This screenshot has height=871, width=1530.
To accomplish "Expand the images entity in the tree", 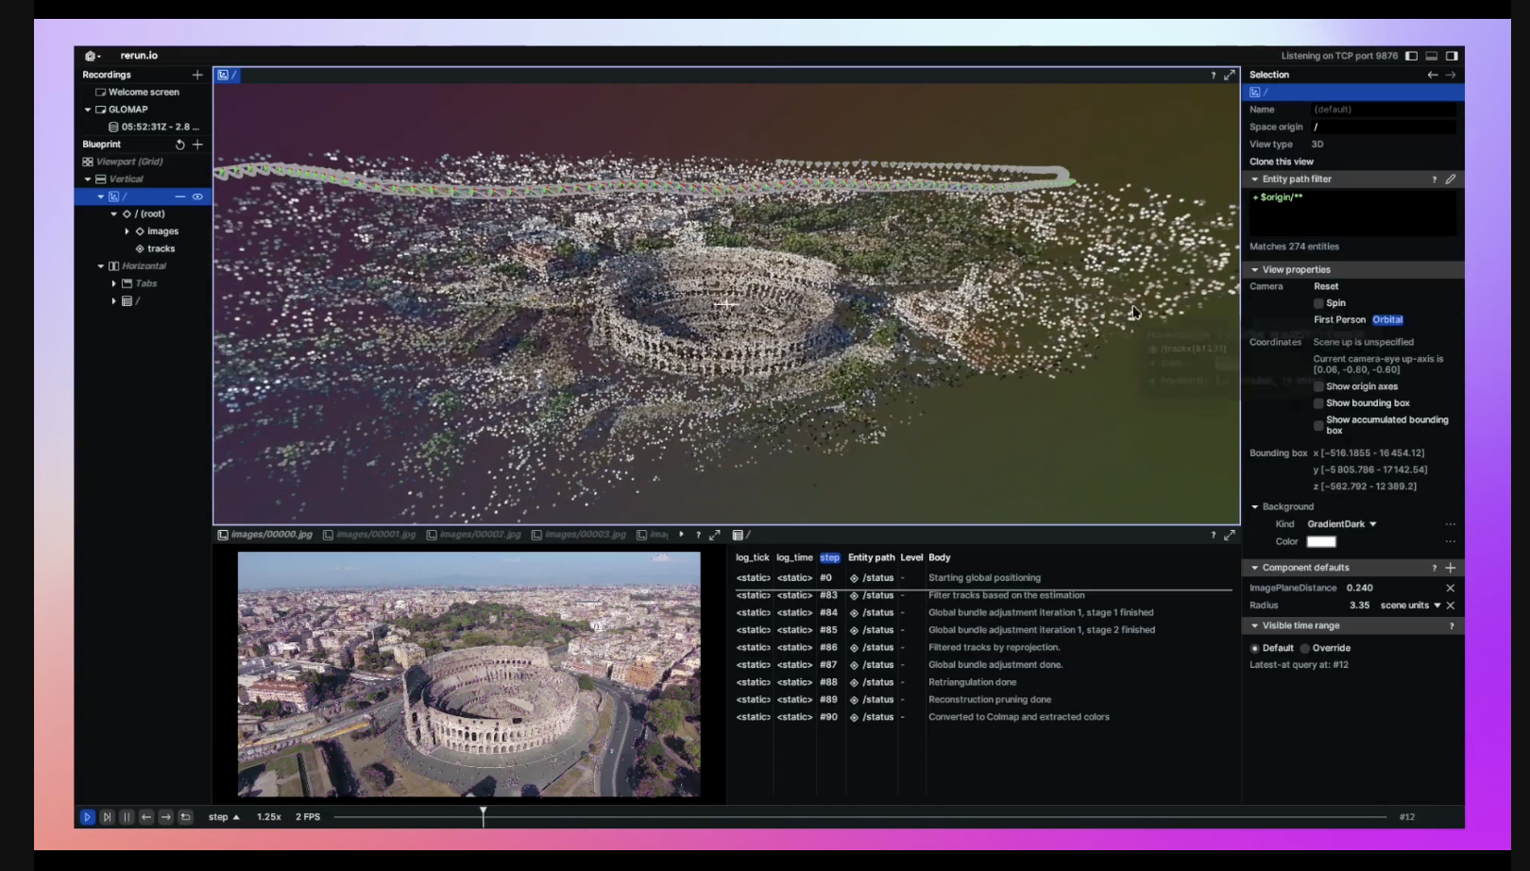I will [x=127, y=231].
